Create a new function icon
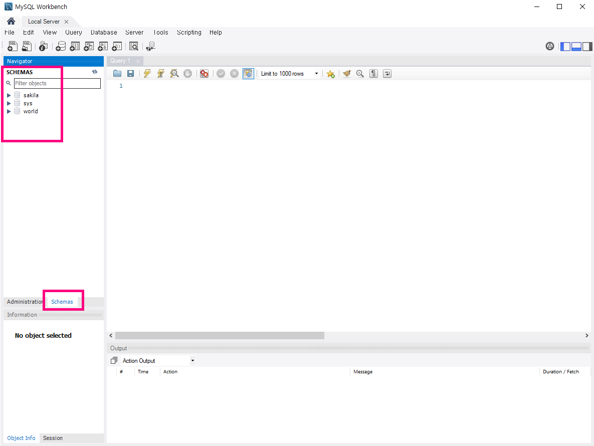594x446 pixels. point(117,46)
